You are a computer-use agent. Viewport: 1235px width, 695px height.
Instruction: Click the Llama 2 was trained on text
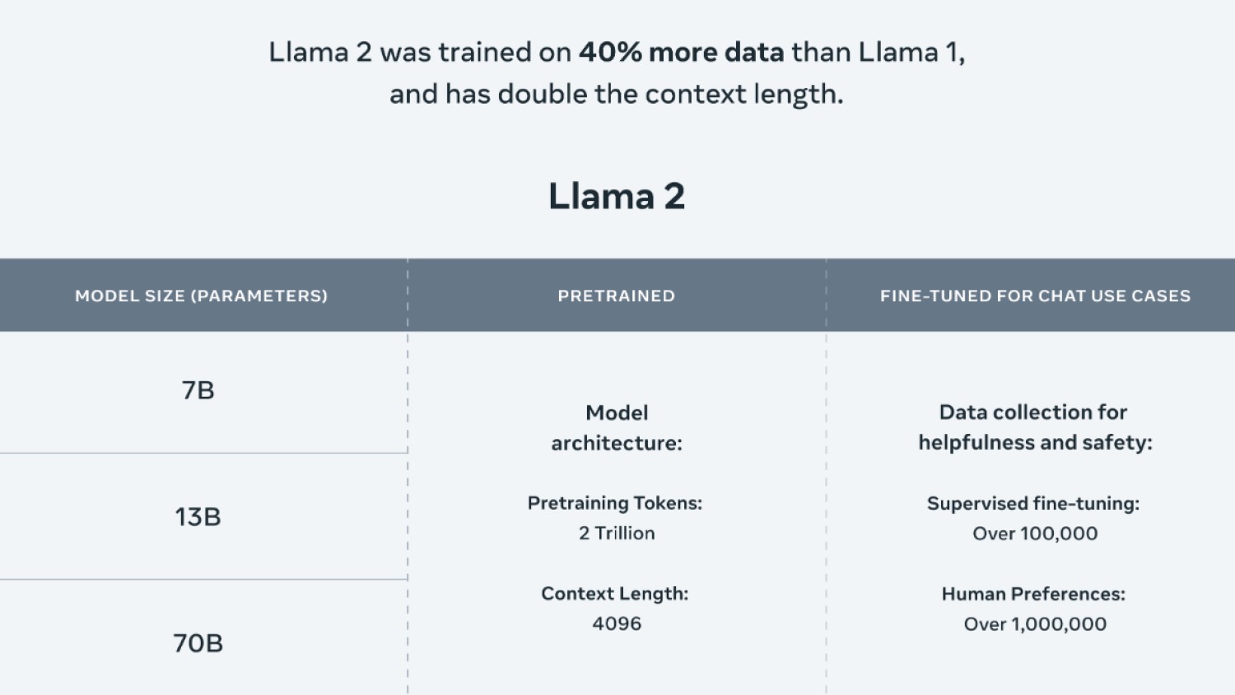(420, 52)
